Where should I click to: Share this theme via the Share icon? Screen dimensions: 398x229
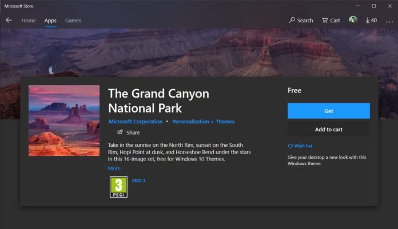(128, 132)
